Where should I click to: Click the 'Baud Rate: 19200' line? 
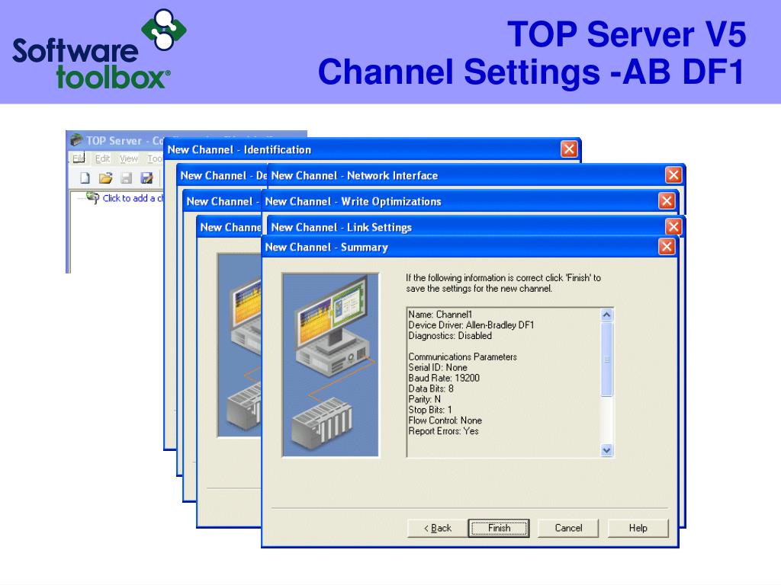[x=444, y=378]
